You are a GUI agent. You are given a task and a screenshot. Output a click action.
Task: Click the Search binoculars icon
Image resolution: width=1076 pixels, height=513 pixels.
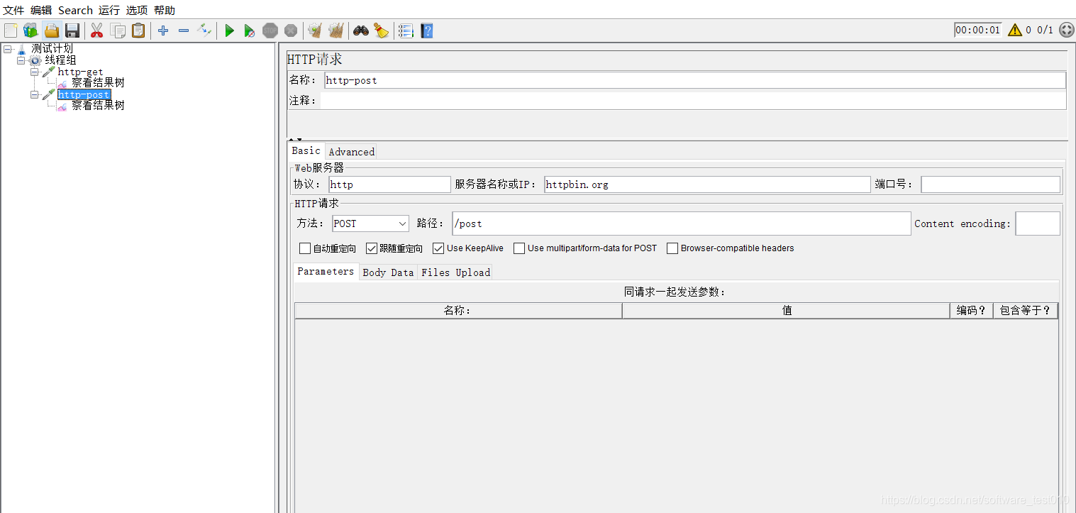[x=361, y=30]
